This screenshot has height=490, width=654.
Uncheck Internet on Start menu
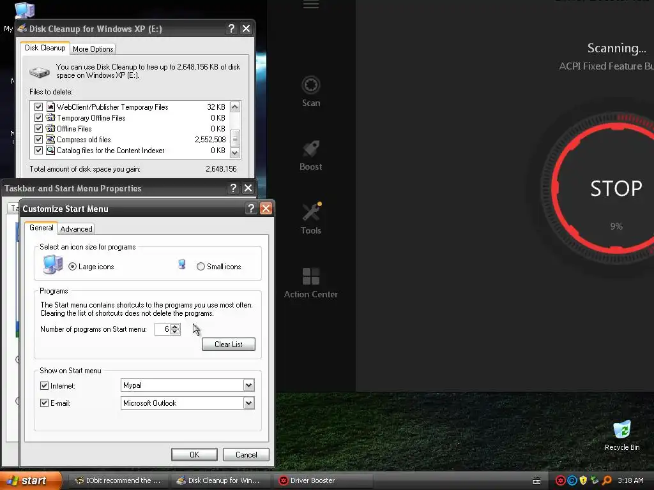tap(44, 385)
